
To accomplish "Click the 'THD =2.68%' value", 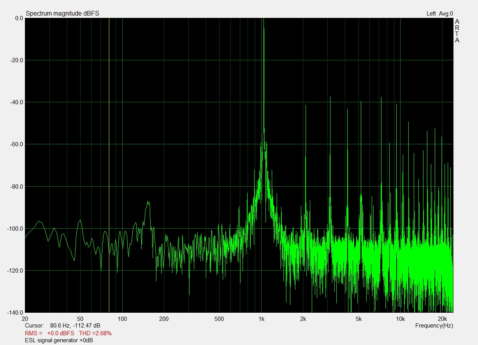I will pyautogui.click(x=95, y=333).
